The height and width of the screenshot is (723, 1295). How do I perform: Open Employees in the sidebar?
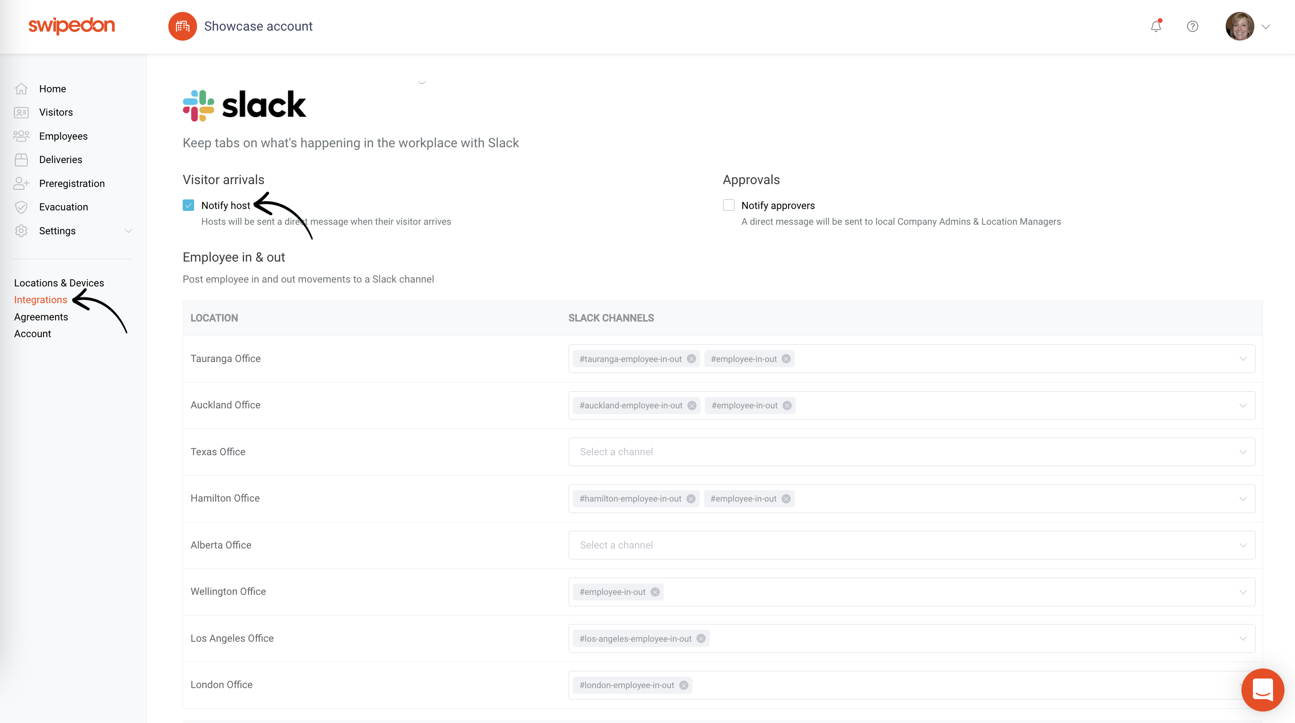tap(63, 136)
